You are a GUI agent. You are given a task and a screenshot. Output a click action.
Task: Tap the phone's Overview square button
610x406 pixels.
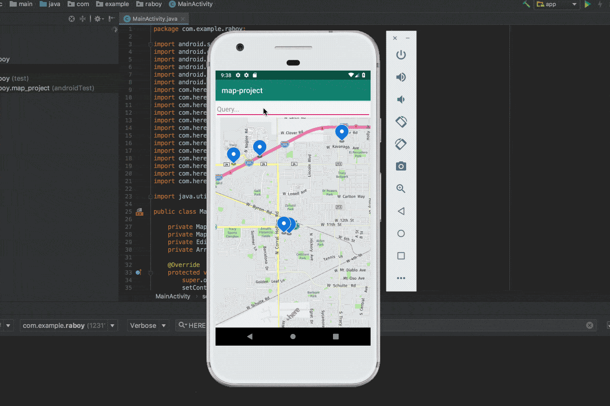[335, 336]
